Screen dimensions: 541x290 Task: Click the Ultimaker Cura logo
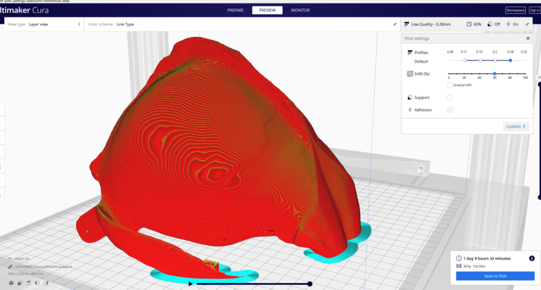pyautogui.click(x=24, y=11)
